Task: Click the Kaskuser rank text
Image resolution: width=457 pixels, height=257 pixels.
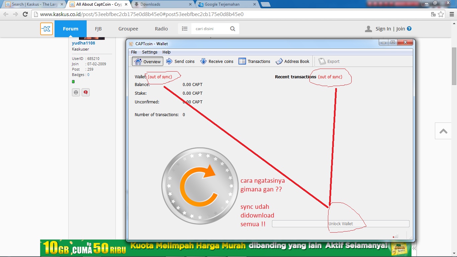Action: click(x=80, y=49)
